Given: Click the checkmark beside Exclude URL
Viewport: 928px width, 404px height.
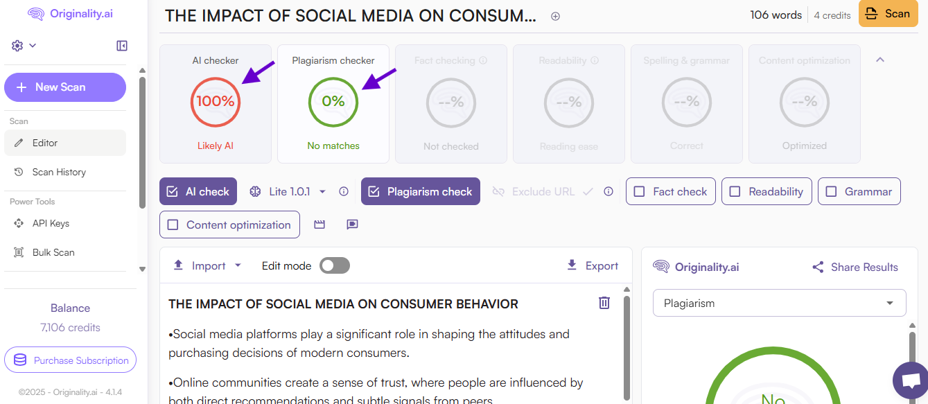Looking at the screenshot, I should 588,192.
